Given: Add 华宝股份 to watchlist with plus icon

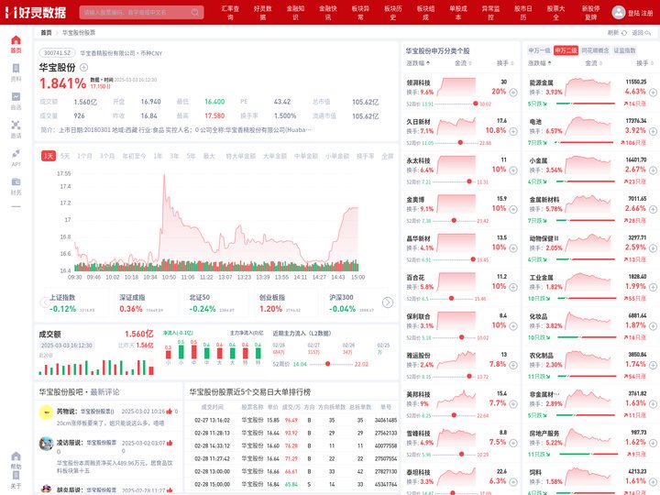Looking at the screenshot, I should pos(83,67).
